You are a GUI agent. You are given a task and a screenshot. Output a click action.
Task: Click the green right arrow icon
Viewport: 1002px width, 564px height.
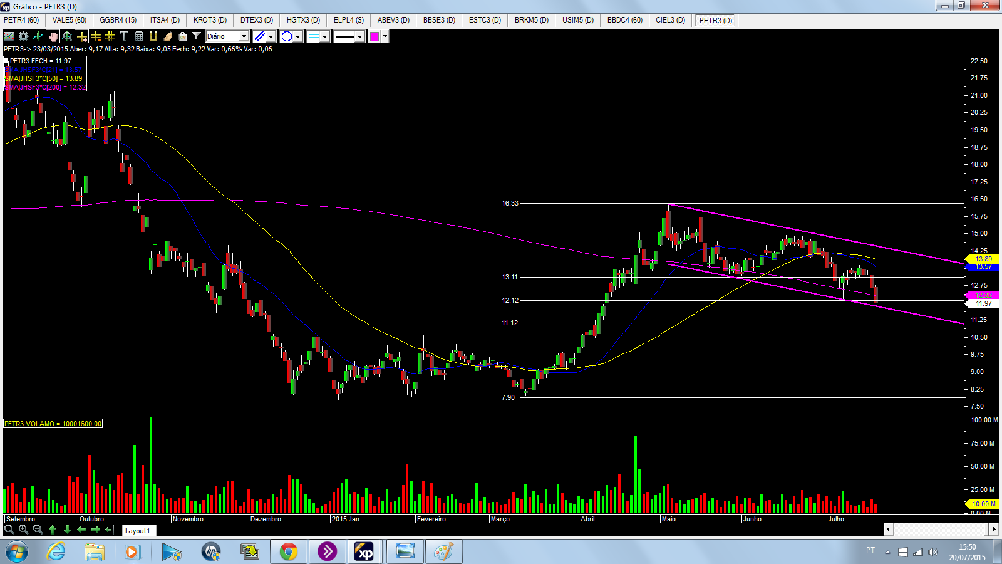pos(96,530)
